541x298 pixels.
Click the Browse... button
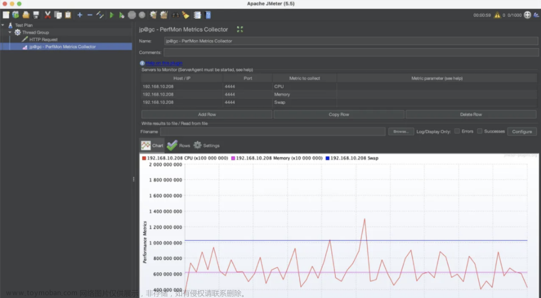[x=401, y=132]
